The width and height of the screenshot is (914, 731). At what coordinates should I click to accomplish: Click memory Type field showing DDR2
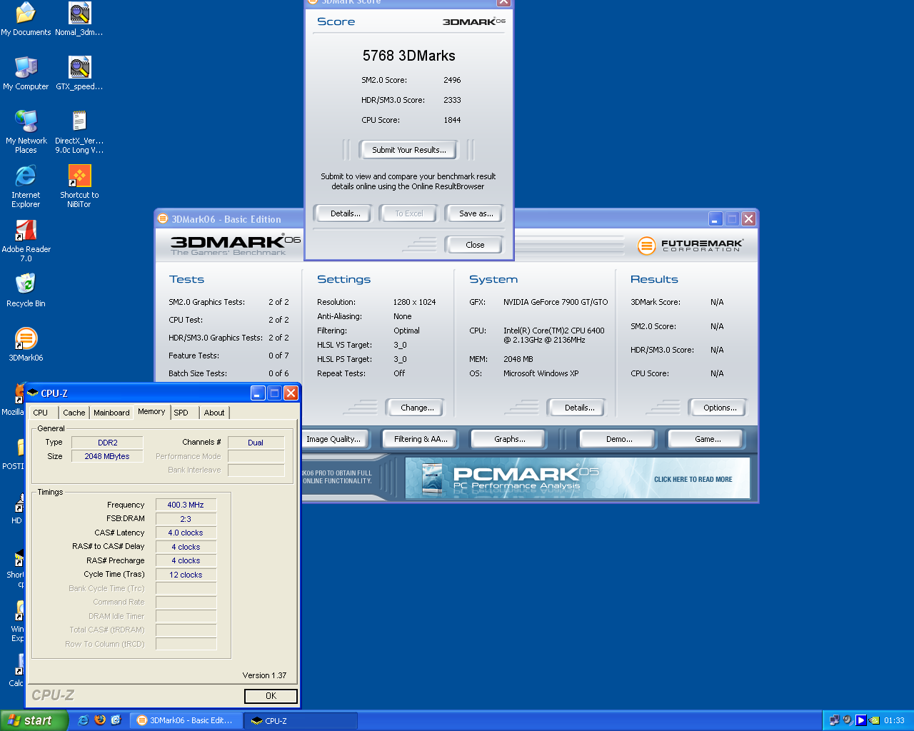[x=107, y=443]
